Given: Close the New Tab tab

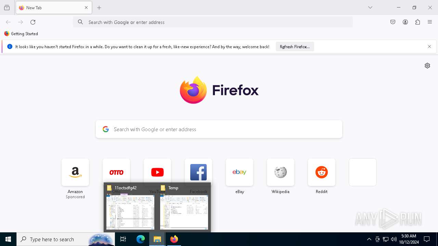Looking at the screenshot, I should [x=86, y=8].
